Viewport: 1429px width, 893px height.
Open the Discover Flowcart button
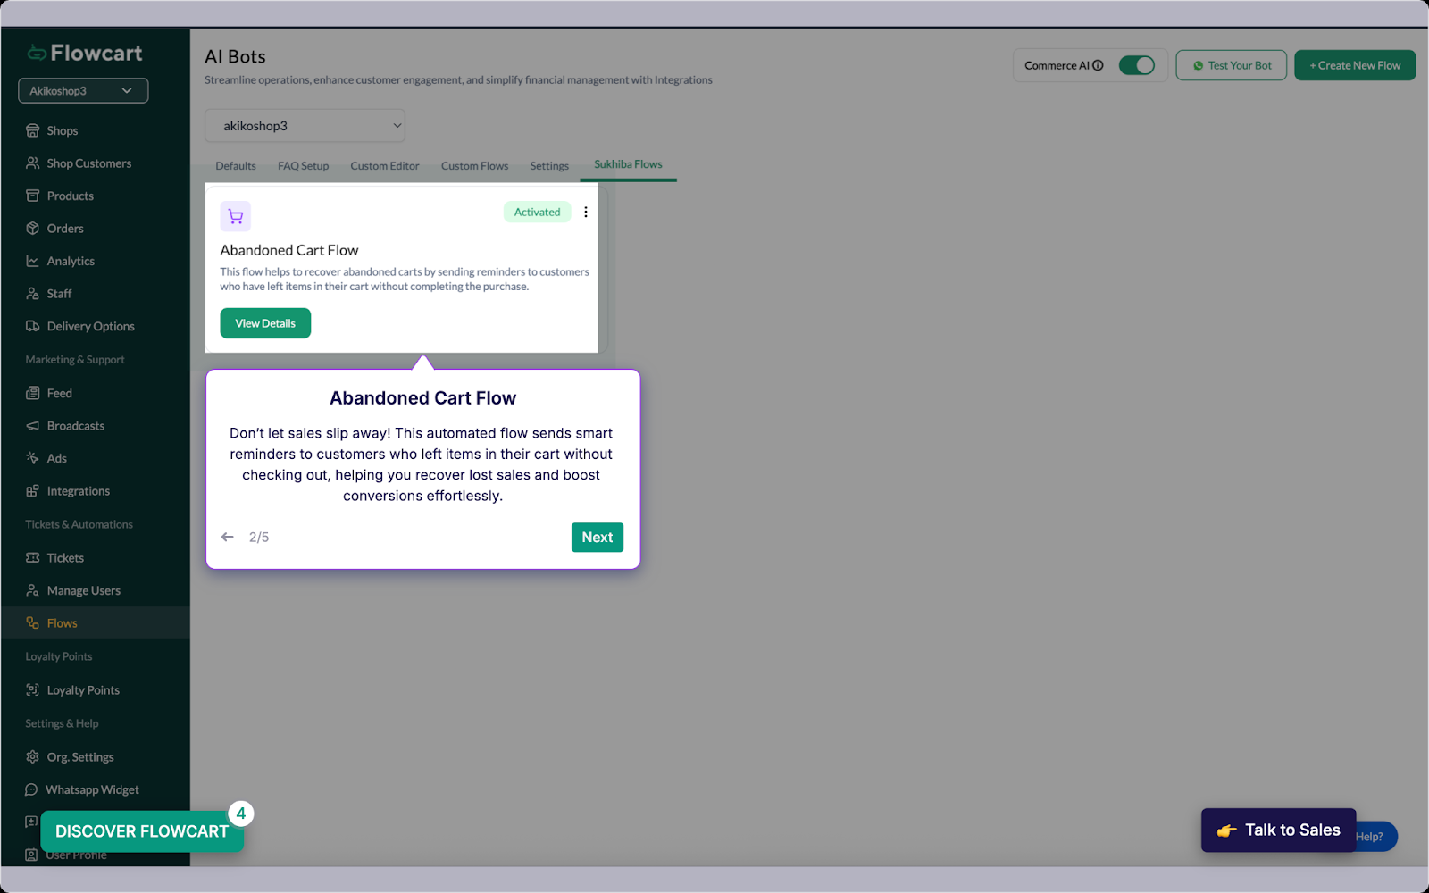point(141,831)
